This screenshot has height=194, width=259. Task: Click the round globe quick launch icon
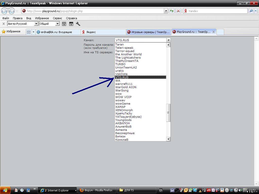click(x=22, y=190)
